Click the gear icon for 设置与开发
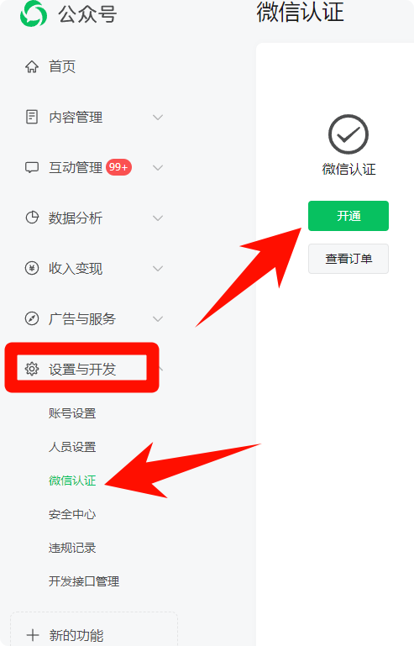The width and height of the screenshot is (414, 646). (32, 369)
